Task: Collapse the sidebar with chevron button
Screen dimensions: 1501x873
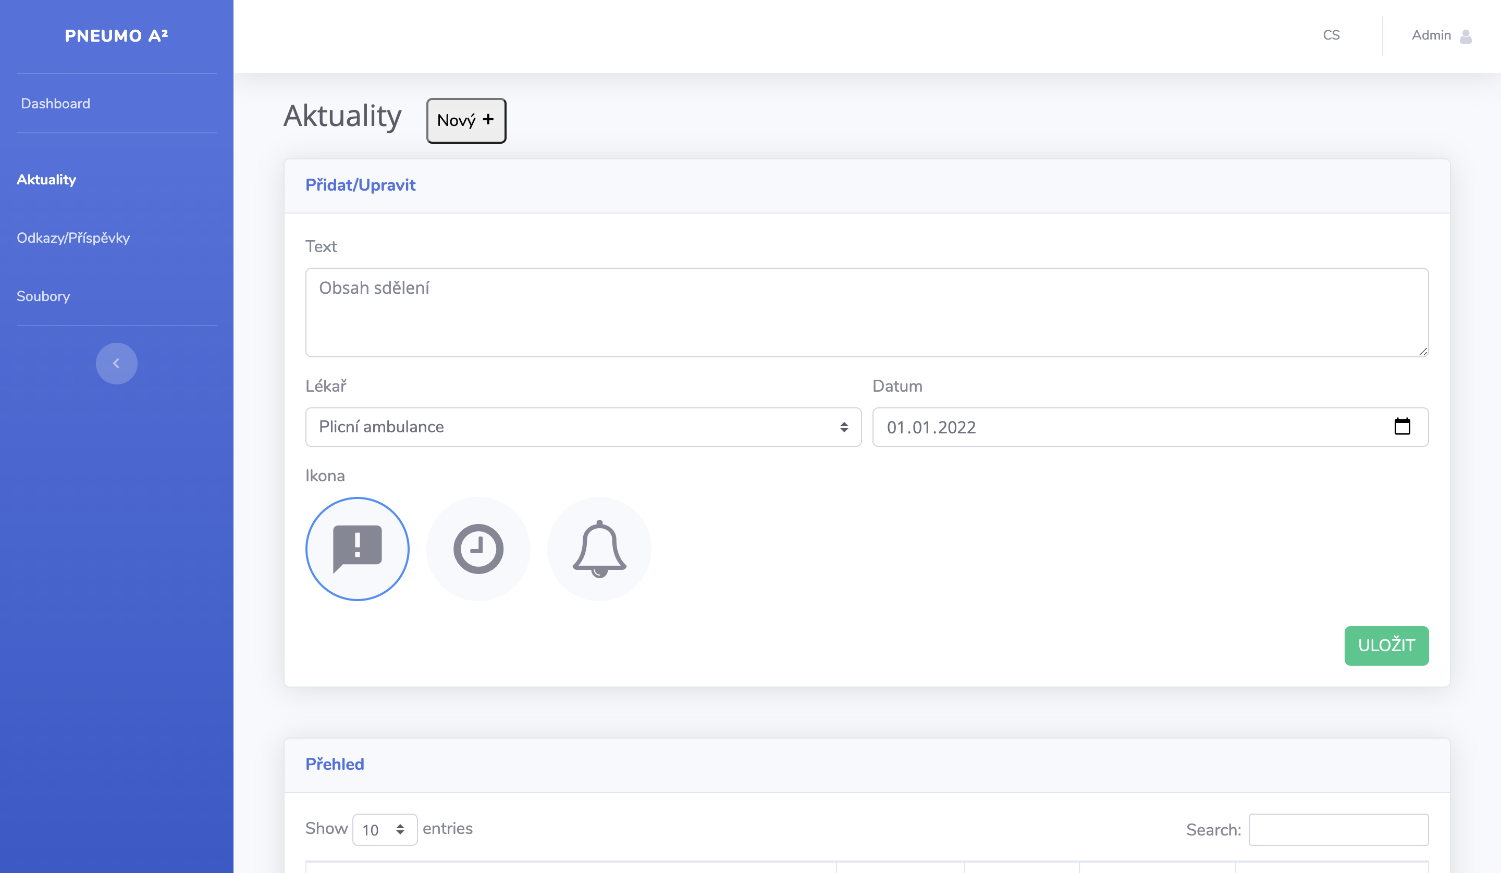Action: (x=116, y=363)
